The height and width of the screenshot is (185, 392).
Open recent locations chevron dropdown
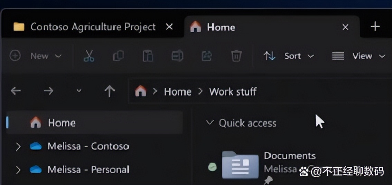pyautogui.click(x=79, y=91)
